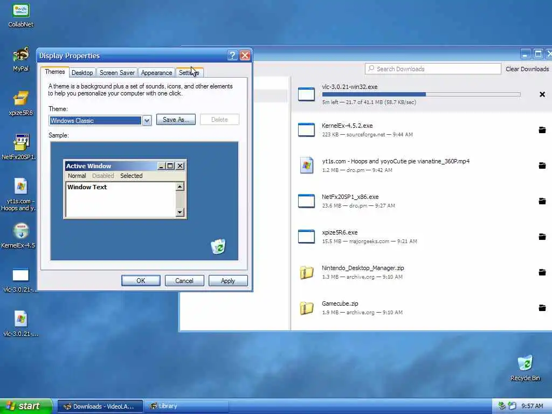Viewport: 552px width, 414px height.
Task: Click OK in Display Properties
Action: pyautogui.click(x=141, y=280)
